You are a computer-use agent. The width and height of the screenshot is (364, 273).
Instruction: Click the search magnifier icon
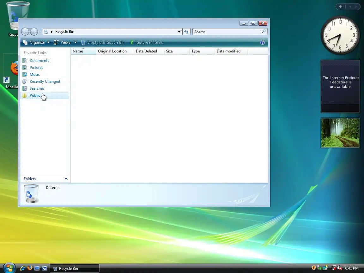point(264,32)
